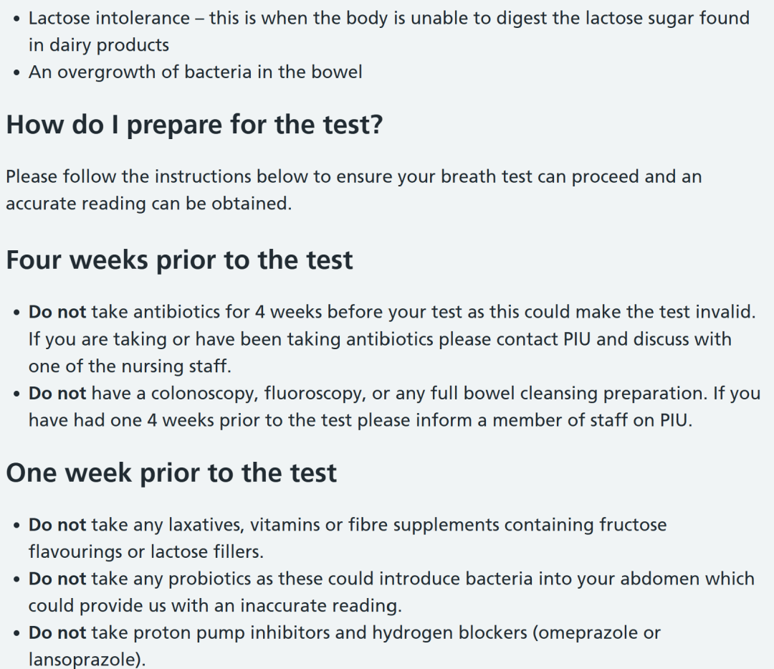Click the lactose intolerance bullet text
The width and height of the screenshot is (774, 669).
[x=389, y=32]
